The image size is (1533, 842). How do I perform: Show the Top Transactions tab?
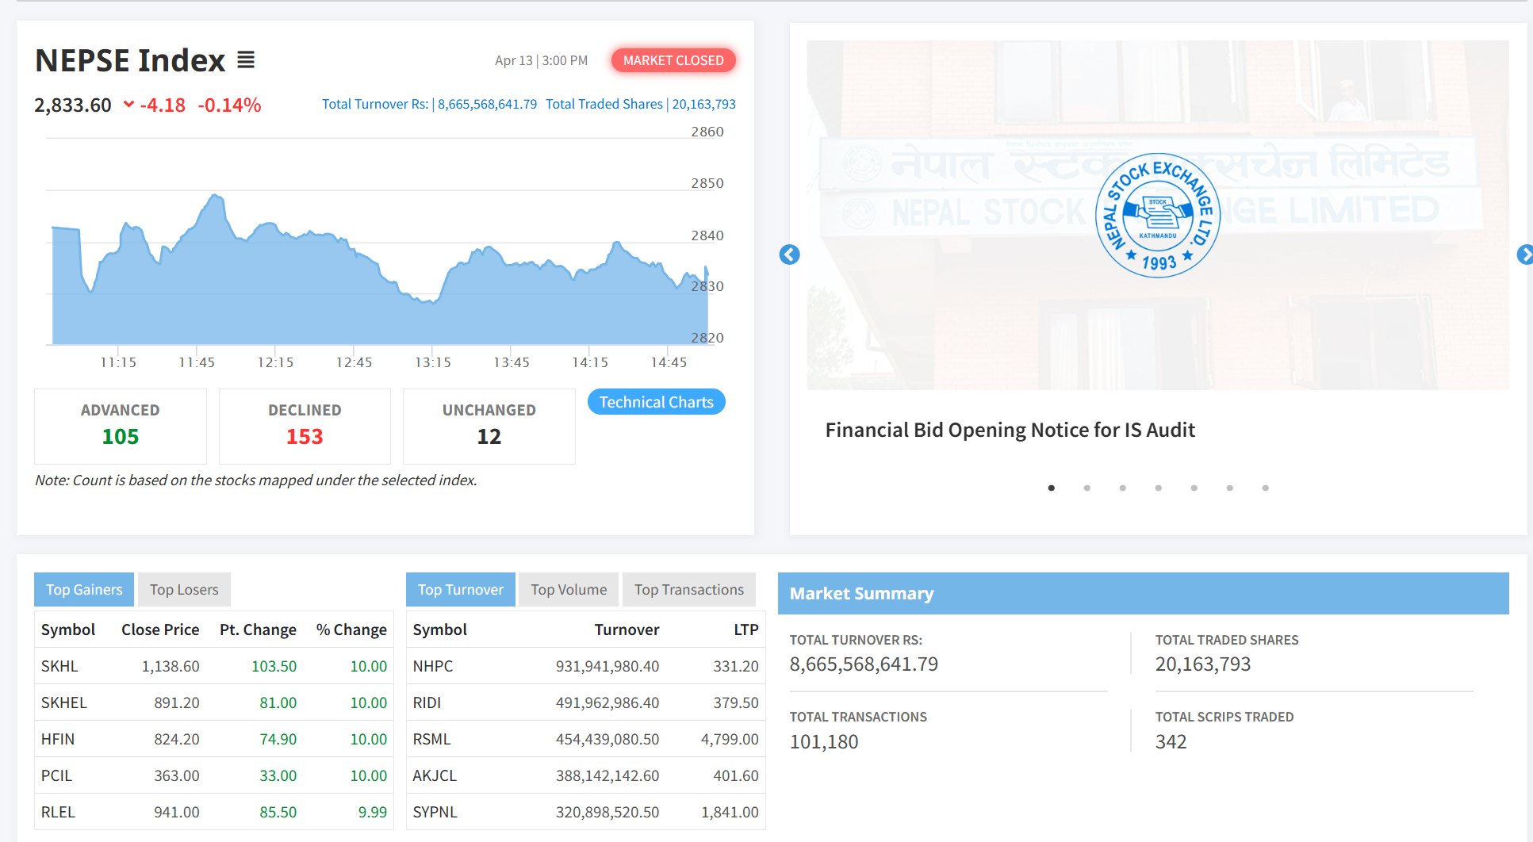[x=688, y=590]
